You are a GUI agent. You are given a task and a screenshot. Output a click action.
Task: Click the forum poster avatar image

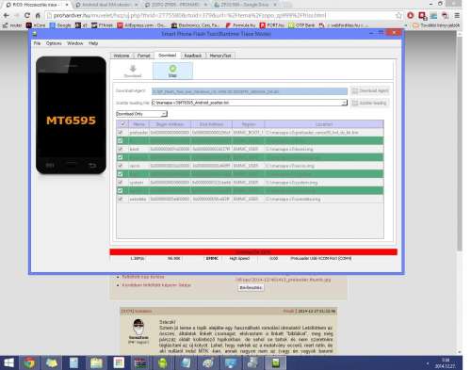138,327
